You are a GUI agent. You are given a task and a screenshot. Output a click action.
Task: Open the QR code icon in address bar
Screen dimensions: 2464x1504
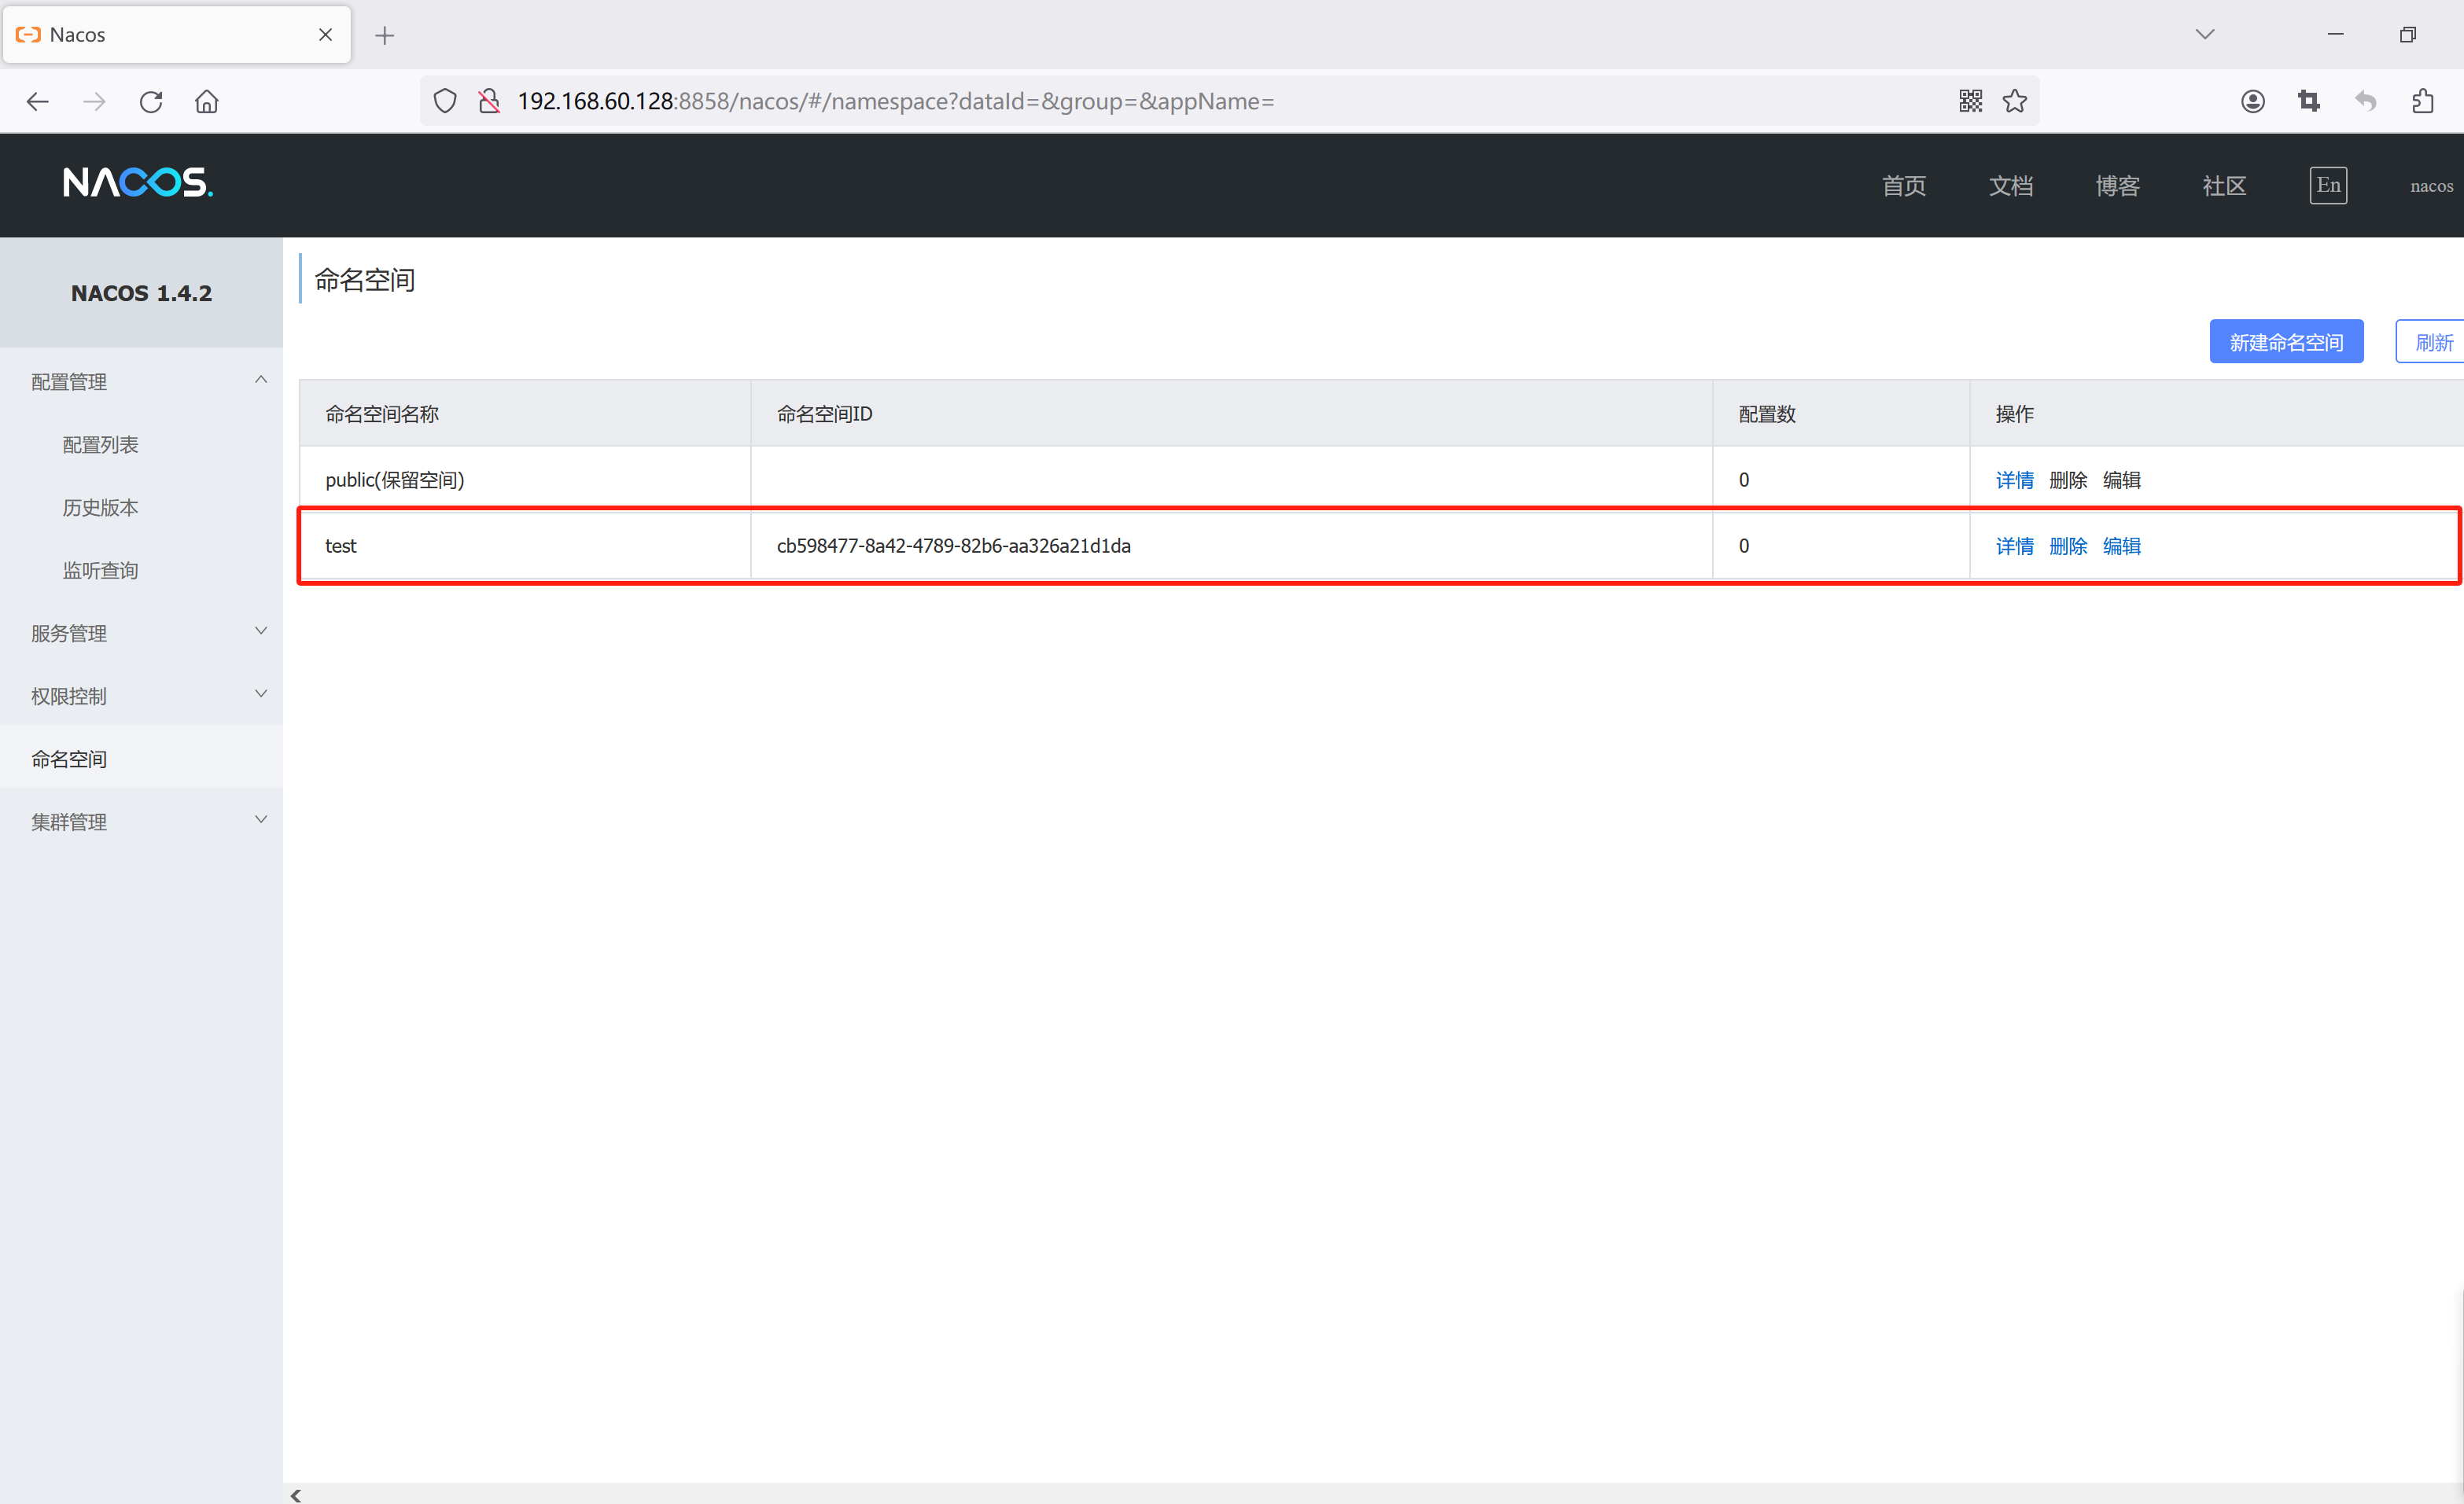(x=1970, y=101)
